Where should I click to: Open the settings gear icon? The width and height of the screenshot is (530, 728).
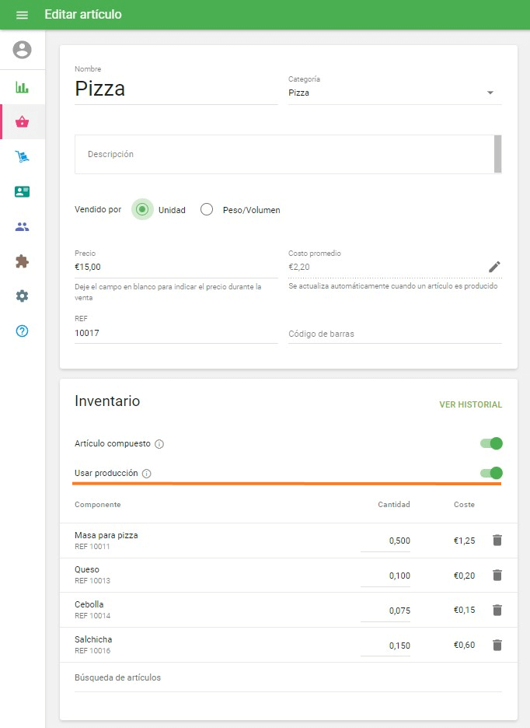coord(22,296)
